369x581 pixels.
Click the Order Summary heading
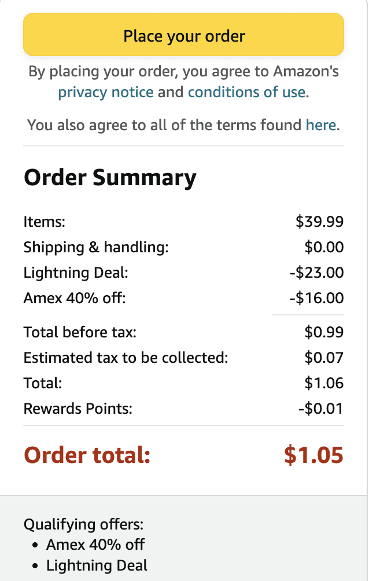pyautogui.click(x=110, y=177)
